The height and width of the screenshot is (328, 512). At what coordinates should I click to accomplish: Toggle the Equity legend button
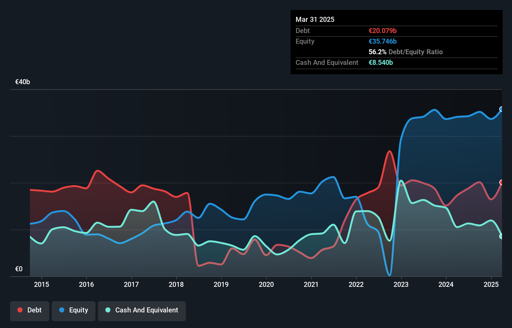74,311
